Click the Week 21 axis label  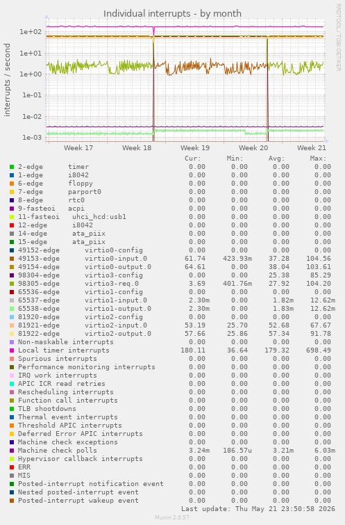312,147
